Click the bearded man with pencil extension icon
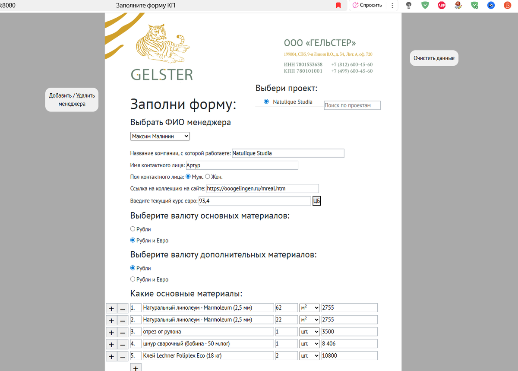 pos(458,5)
